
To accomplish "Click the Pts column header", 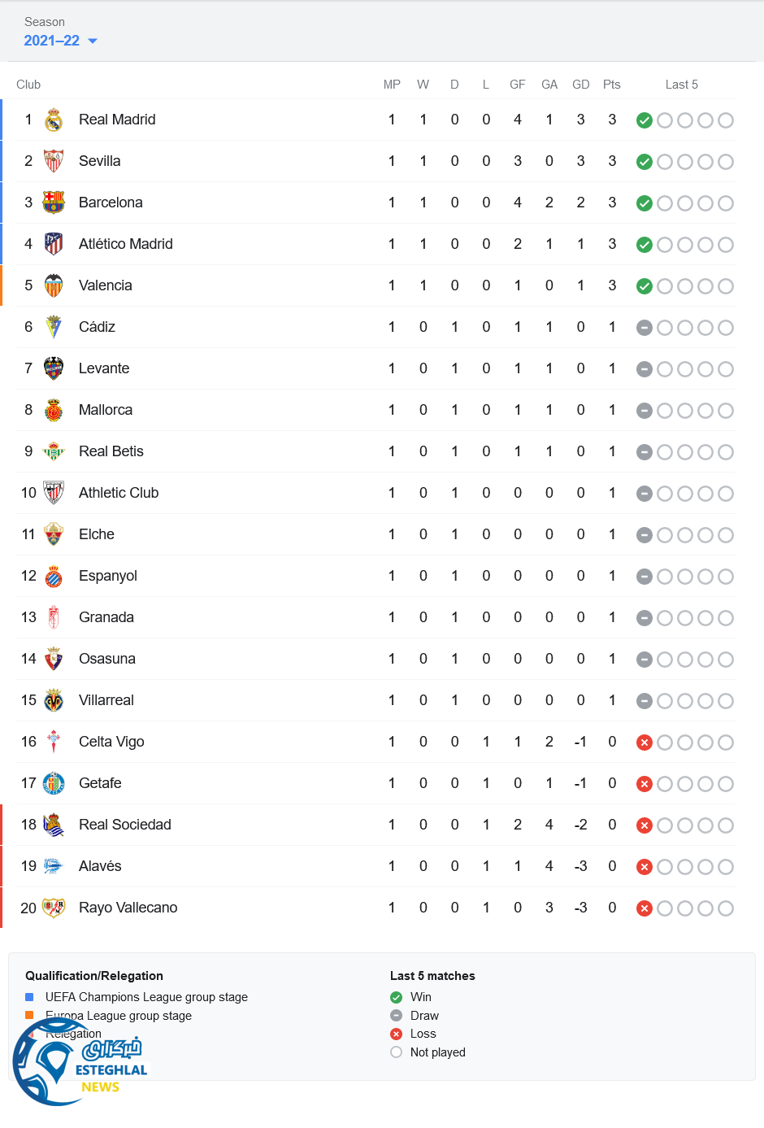I will [x=611, y=85].
